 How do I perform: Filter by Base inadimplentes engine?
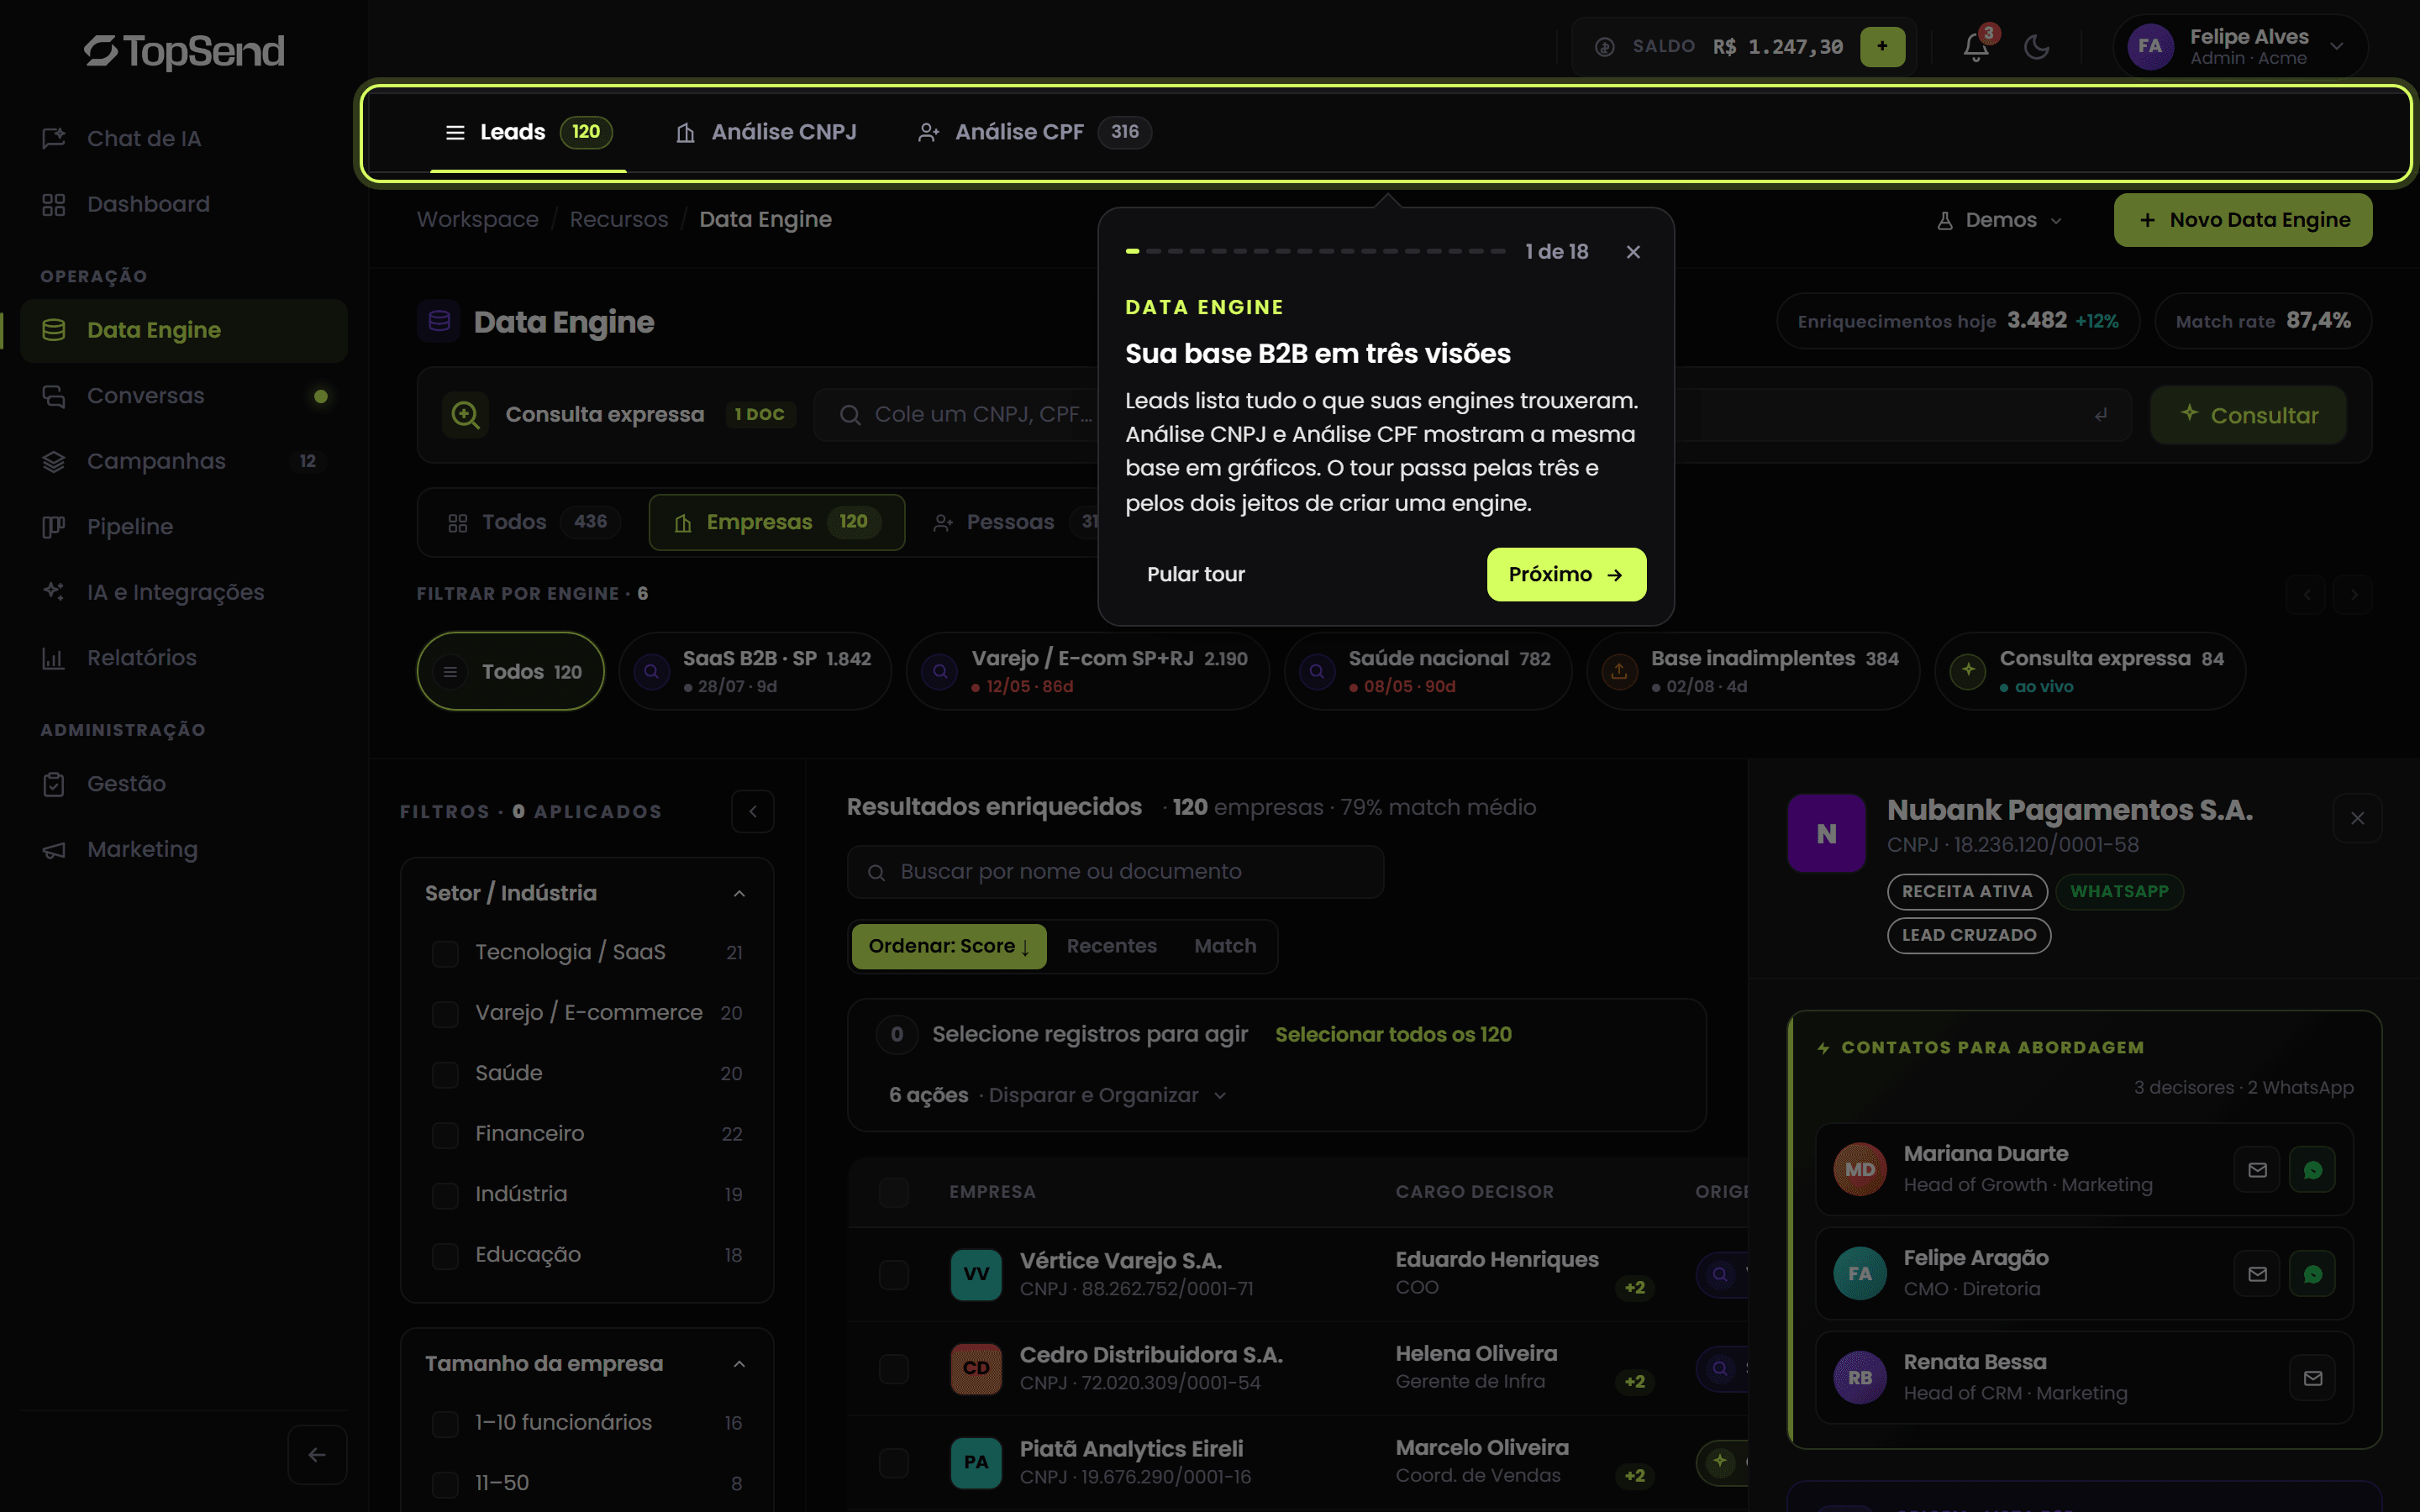click(x=1753, y=671)
